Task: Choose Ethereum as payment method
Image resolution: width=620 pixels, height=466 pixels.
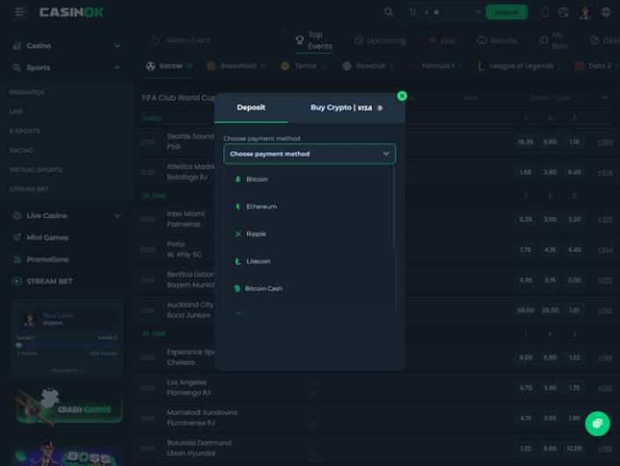Action: 260,207
